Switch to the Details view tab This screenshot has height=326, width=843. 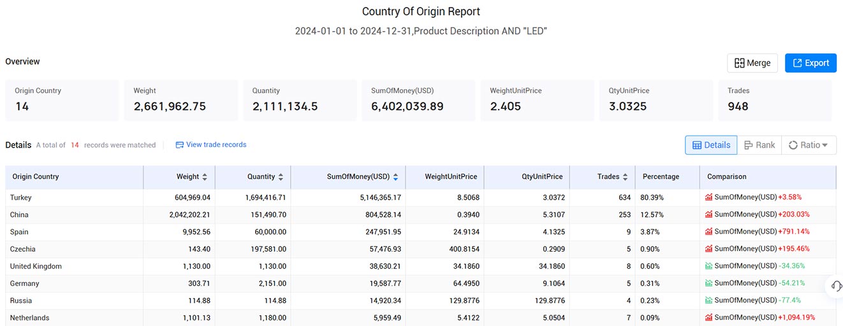(x=711, y=145)
